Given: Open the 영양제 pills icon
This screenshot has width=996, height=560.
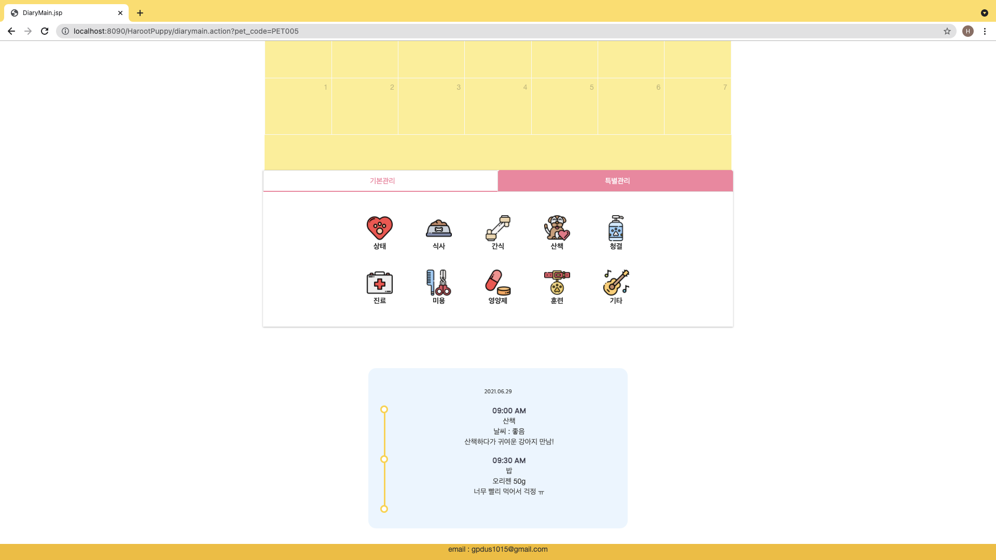Looking at the screenshot, I should coord(497,283).
